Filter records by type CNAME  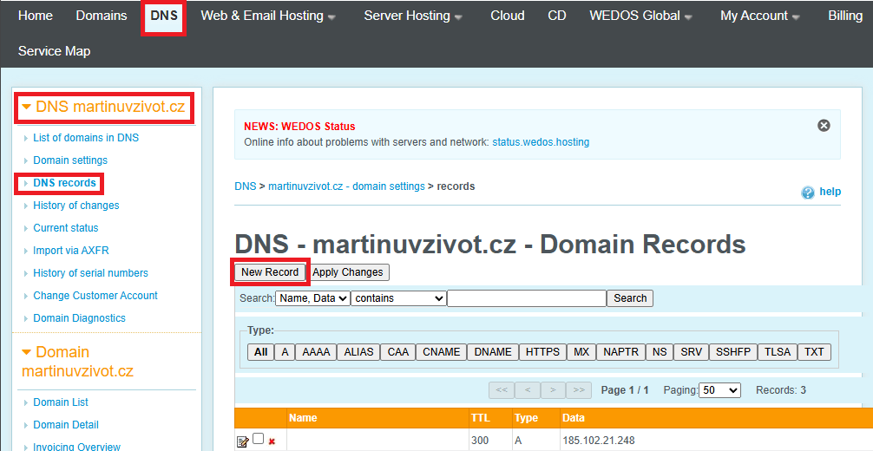[x=442, y=352]
